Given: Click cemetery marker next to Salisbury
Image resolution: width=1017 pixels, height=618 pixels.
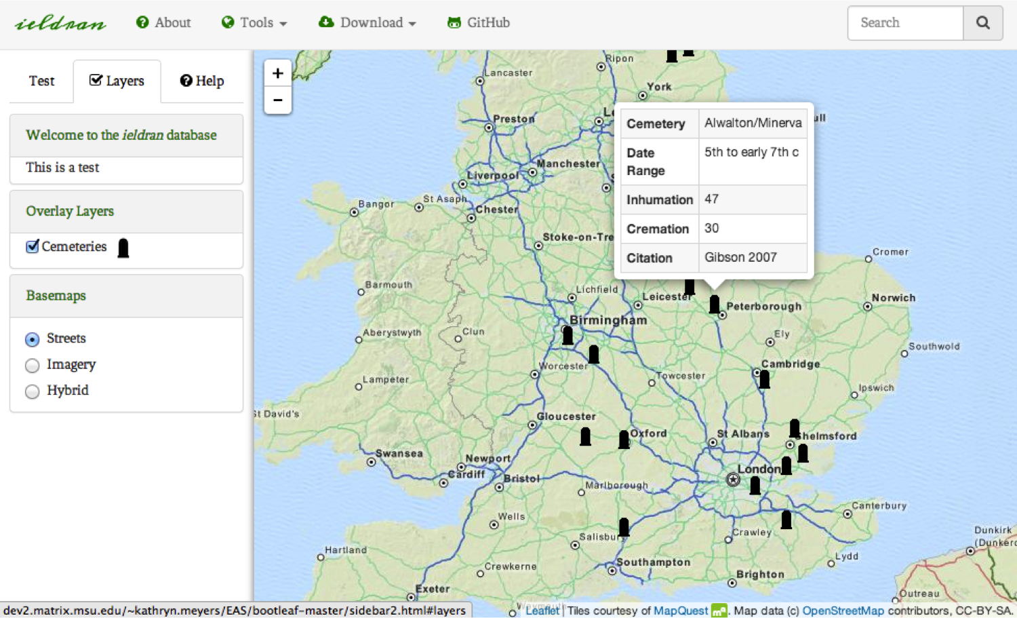Looking at the screenshot, I should 624,526.
